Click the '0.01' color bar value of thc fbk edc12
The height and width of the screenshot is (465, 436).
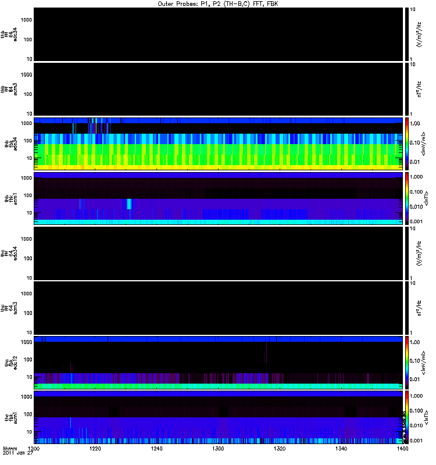point(414,380)
